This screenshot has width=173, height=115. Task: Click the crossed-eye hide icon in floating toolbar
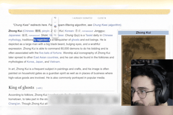pos(55,18)
